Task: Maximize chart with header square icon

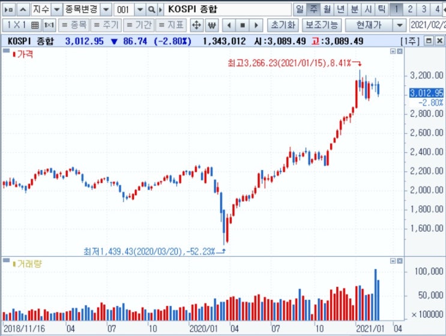Action: click(429, 41)
